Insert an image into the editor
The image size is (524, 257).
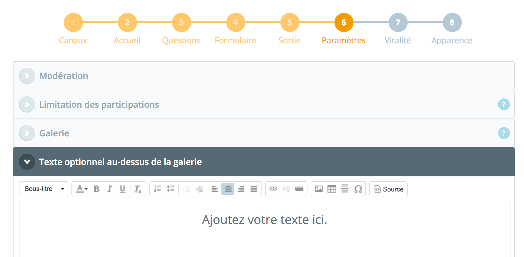(319, 189)
